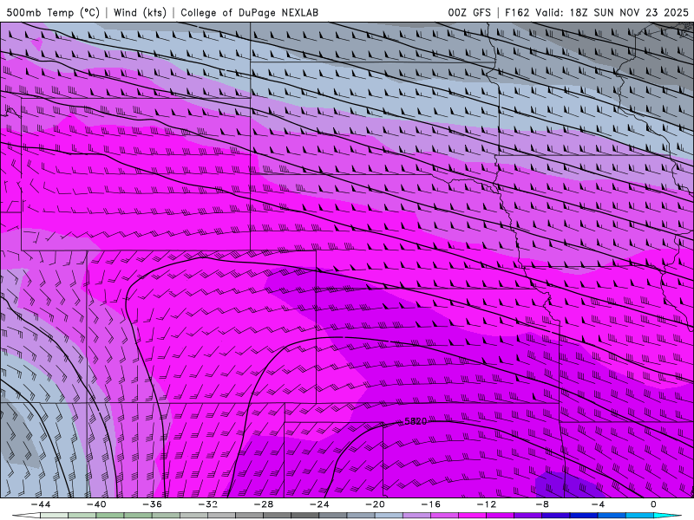Screen dimensions: 694x520
Task: Click the '-28' legend value
Action: [264, 504]
